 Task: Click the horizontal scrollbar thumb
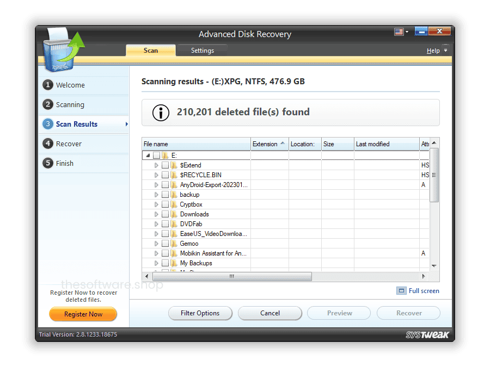coord(232,276)
